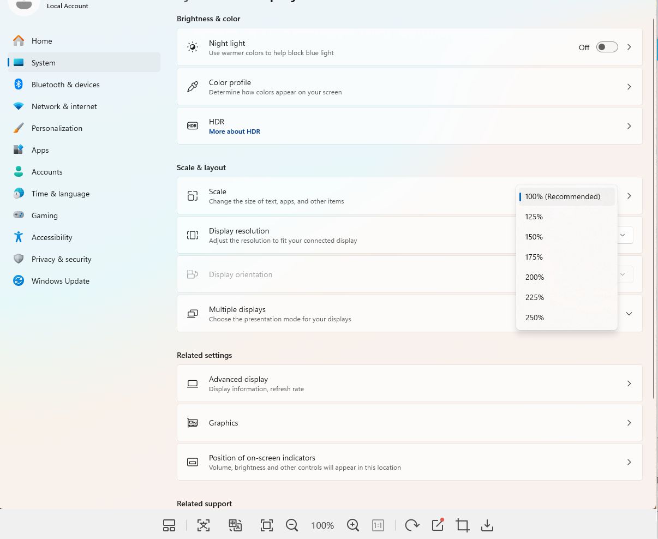
Task: Click the fit-to-window icon
Action: (266, 525)
